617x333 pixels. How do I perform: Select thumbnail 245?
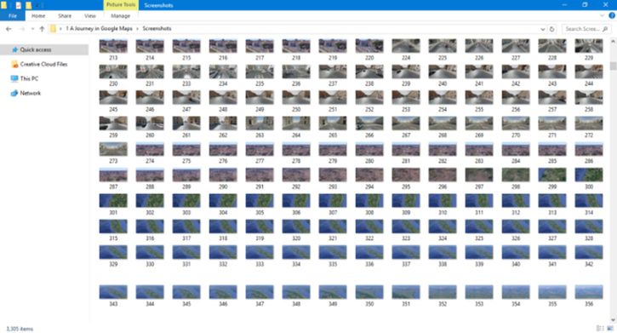(x=113, y=97)
